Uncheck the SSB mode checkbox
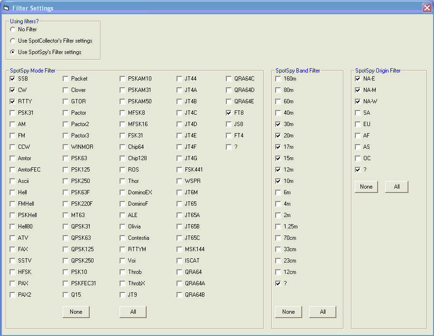 [12, 79]
